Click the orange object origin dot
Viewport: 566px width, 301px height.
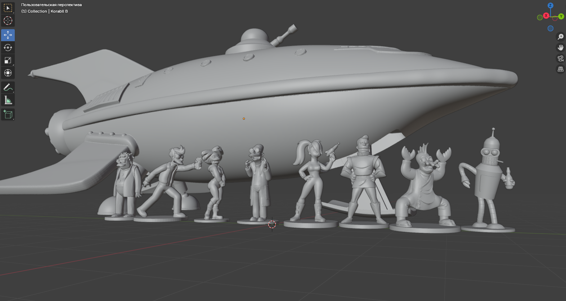coord(244,119)
